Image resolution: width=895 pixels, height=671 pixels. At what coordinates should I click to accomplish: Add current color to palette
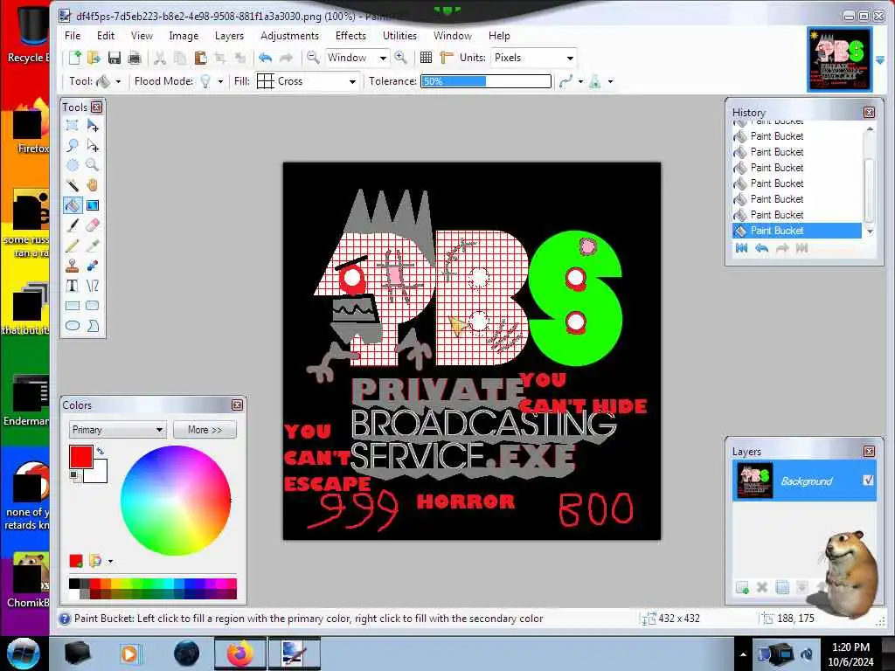76,561
